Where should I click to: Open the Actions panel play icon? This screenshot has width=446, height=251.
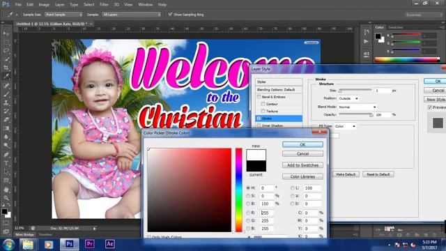click(x=367, y=42)
